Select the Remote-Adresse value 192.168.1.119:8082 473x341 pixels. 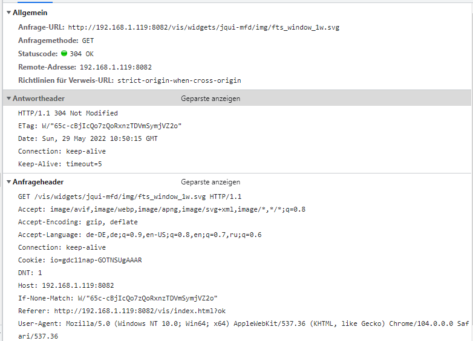point(116,67)
